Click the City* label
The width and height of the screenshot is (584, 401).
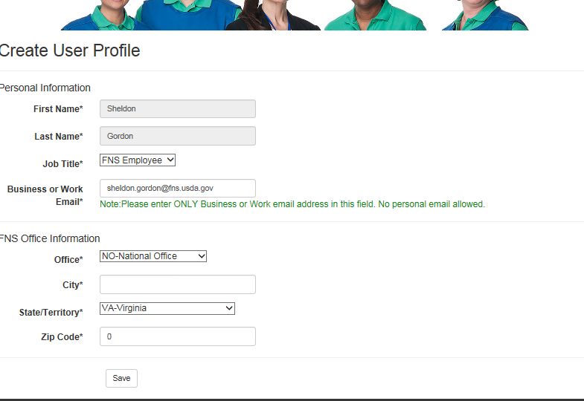click(73, 285)
